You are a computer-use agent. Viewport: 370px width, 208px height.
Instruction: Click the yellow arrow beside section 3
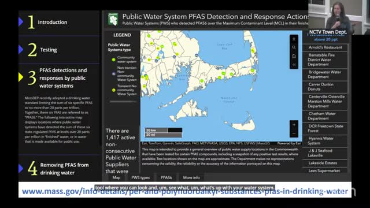click(21, 77)
